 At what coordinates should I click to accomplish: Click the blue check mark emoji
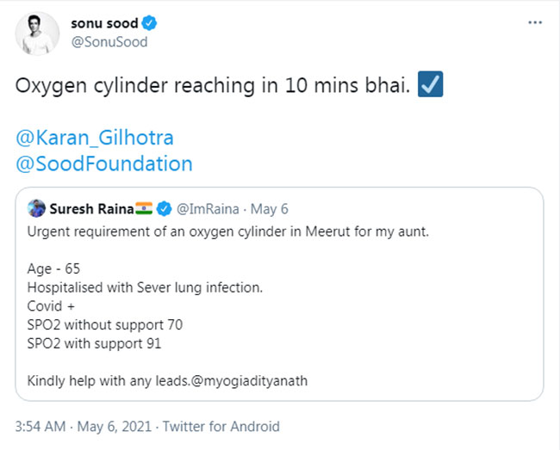point(431,87)
